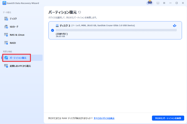Click the 28.65 GB size under 未割り当て
The width and height of the screenshot is (187, 124).
click(x=60, y=36)
